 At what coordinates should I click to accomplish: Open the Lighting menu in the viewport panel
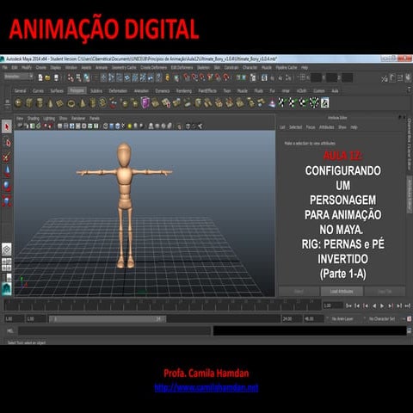pyautogui.click(x=49, y=119)
